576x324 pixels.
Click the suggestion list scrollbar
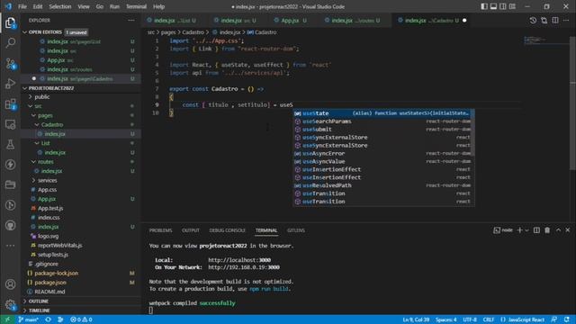click(472, 132)
